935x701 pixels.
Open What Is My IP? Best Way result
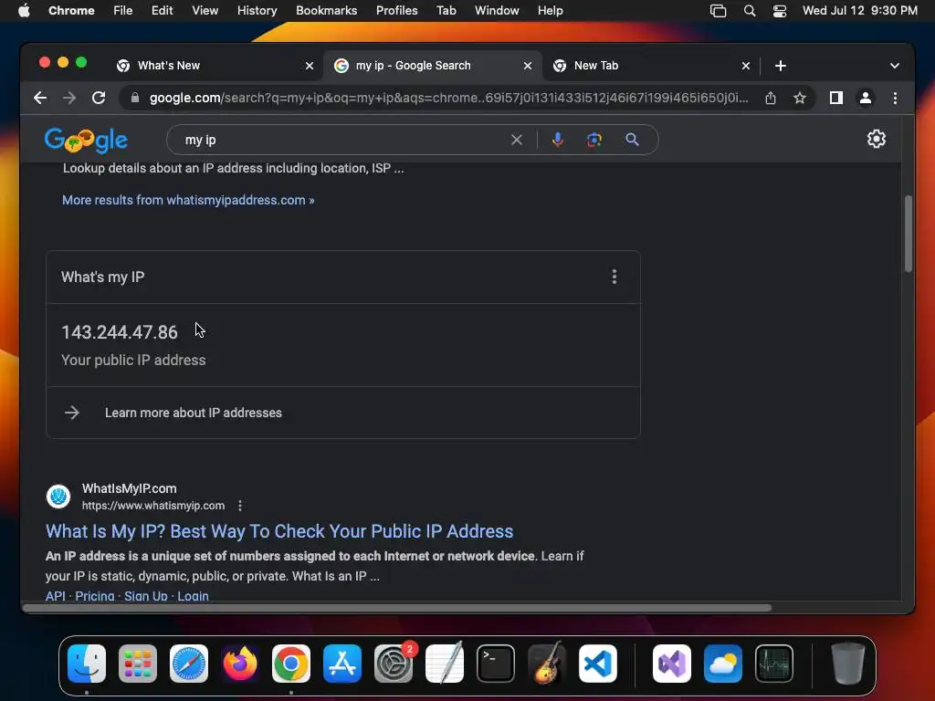(x=279, y=531)
